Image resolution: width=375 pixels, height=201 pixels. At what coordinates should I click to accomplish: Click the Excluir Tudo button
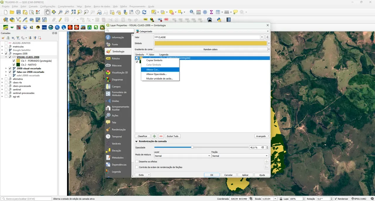173,136
